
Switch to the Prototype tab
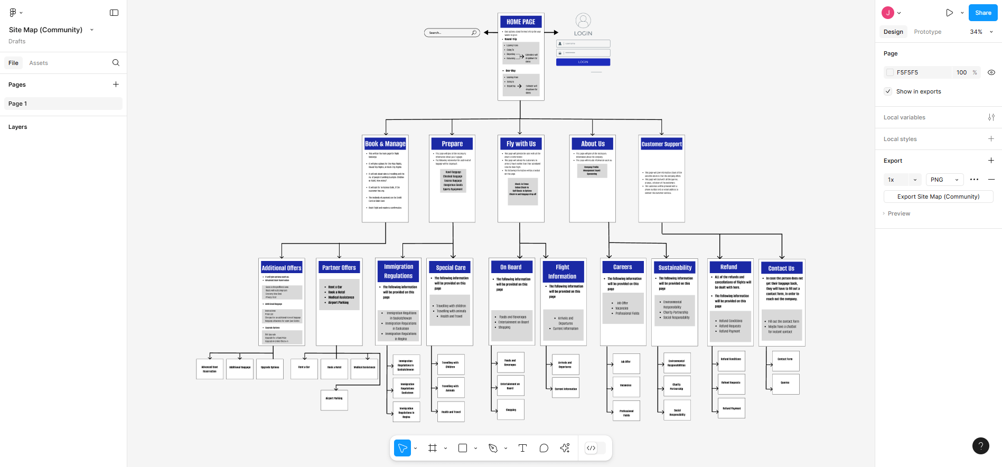pos(928,32)
